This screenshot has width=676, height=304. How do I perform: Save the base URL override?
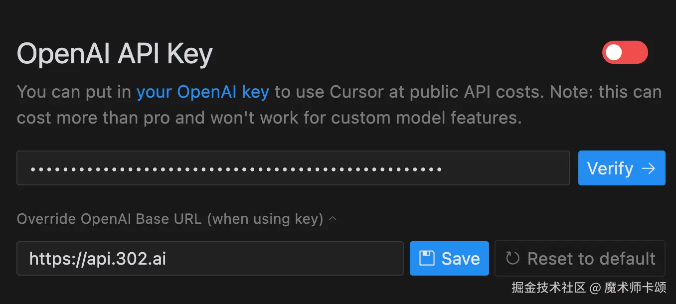point(449,259)
